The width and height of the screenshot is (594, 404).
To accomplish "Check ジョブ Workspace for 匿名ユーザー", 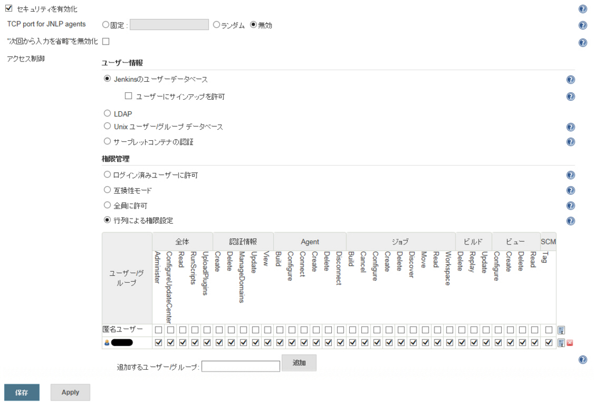I will tap(450, 330).
